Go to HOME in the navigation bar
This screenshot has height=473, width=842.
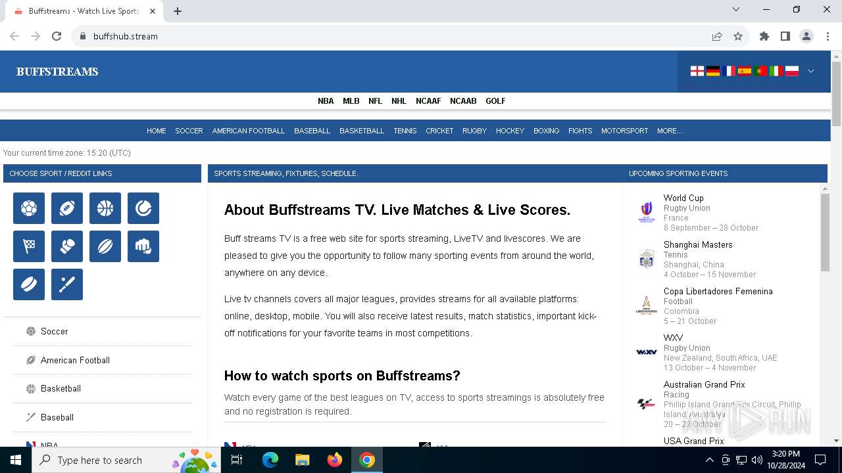click(x=157, y=131)
